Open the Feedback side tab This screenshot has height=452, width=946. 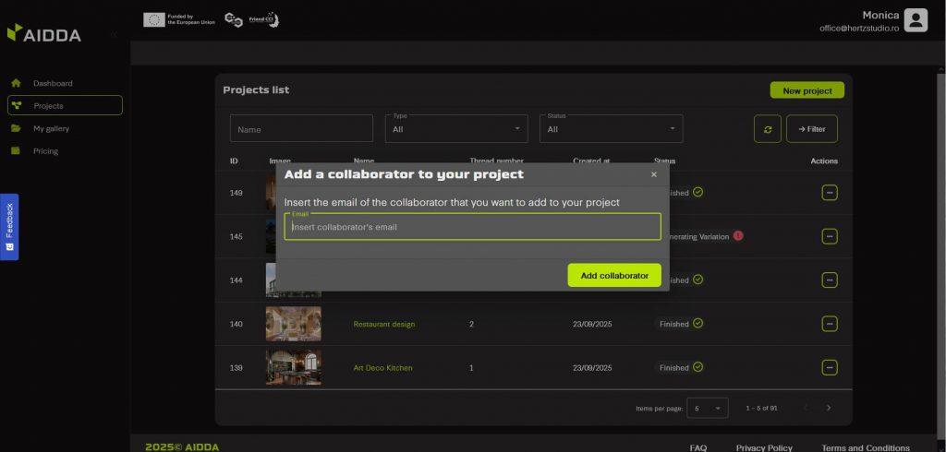coord(9,227)
